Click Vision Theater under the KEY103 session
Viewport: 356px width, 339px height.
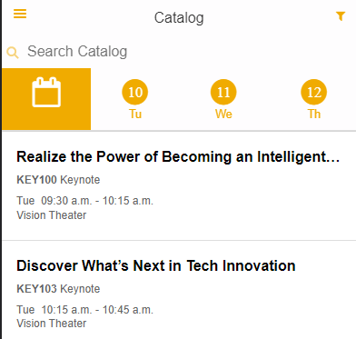pyautogui.click(x=52, y=324)
